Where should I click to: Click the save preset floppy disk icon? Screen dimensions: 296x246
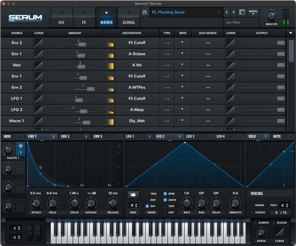tap(145, 12)
